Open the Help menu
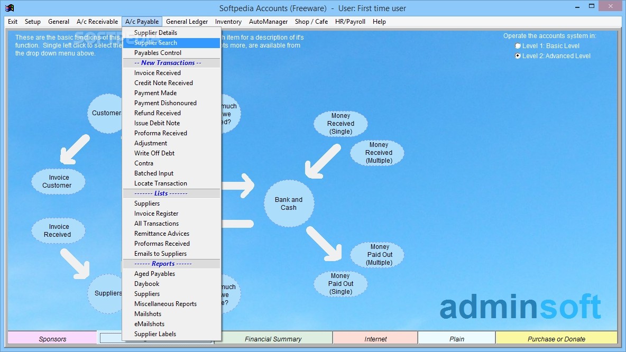 click(379, 22)
